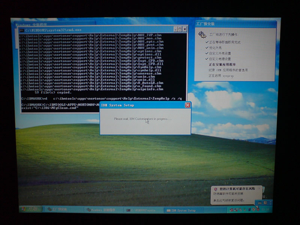Minimize the cmd.exe window
The image size is (300, 225).
click(x=175, y=29)
